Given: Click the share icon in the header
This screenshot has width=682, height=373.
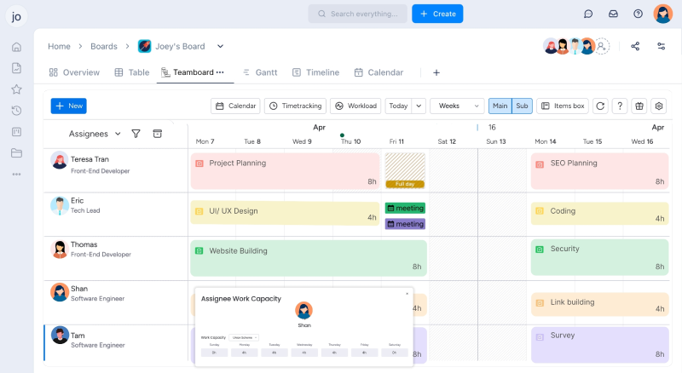Looking at the screenshot, I should point(635,46).
